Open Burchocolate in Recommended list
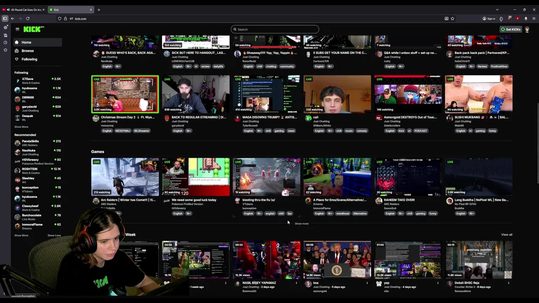The image size is (539, 303). (37, 217)
